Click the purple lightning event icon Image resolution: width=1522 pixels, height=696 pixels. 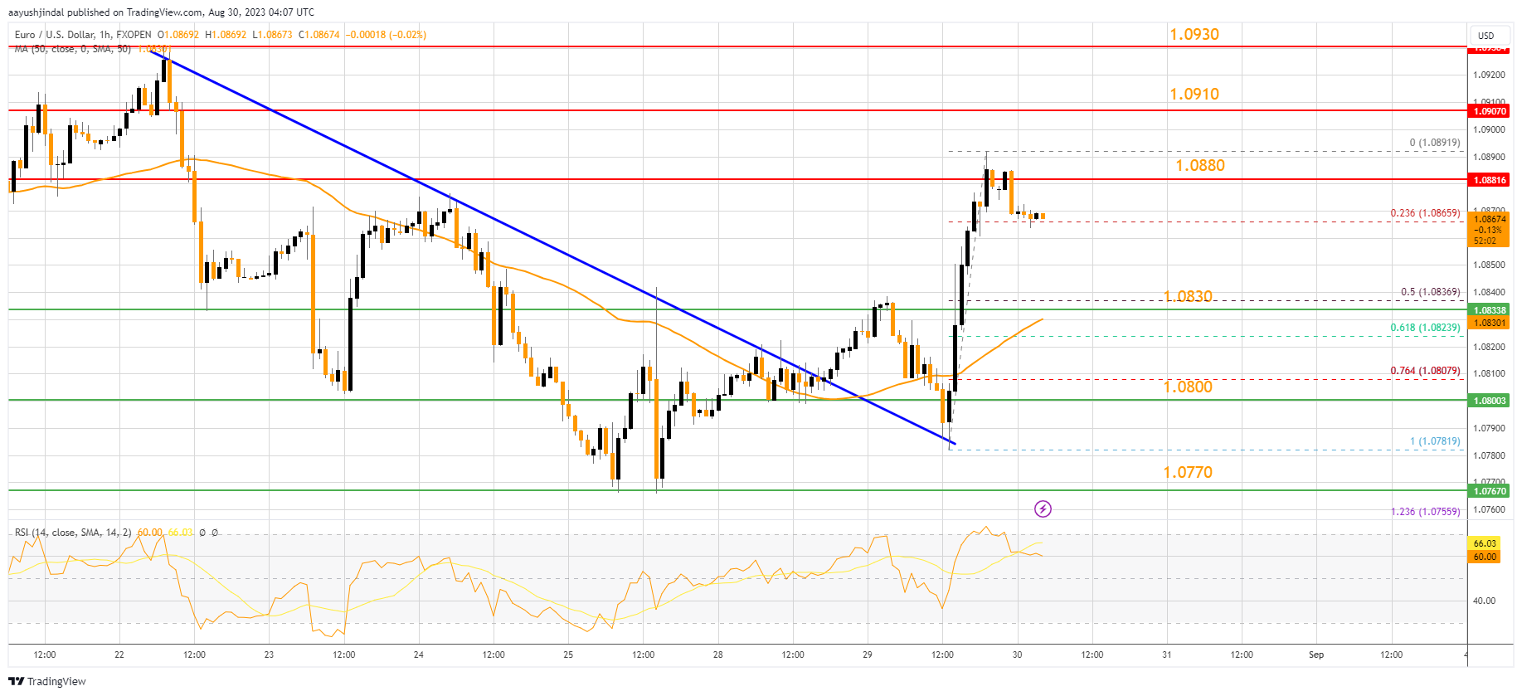pos(1043,509)
